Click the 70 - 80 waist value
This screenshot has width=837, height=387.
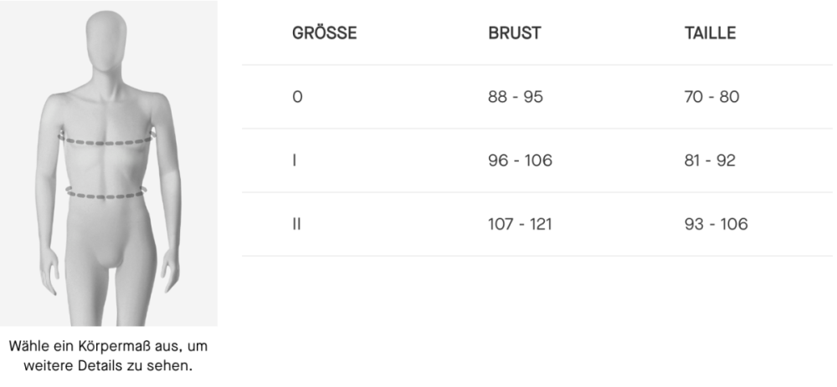(x=711, y=97)
